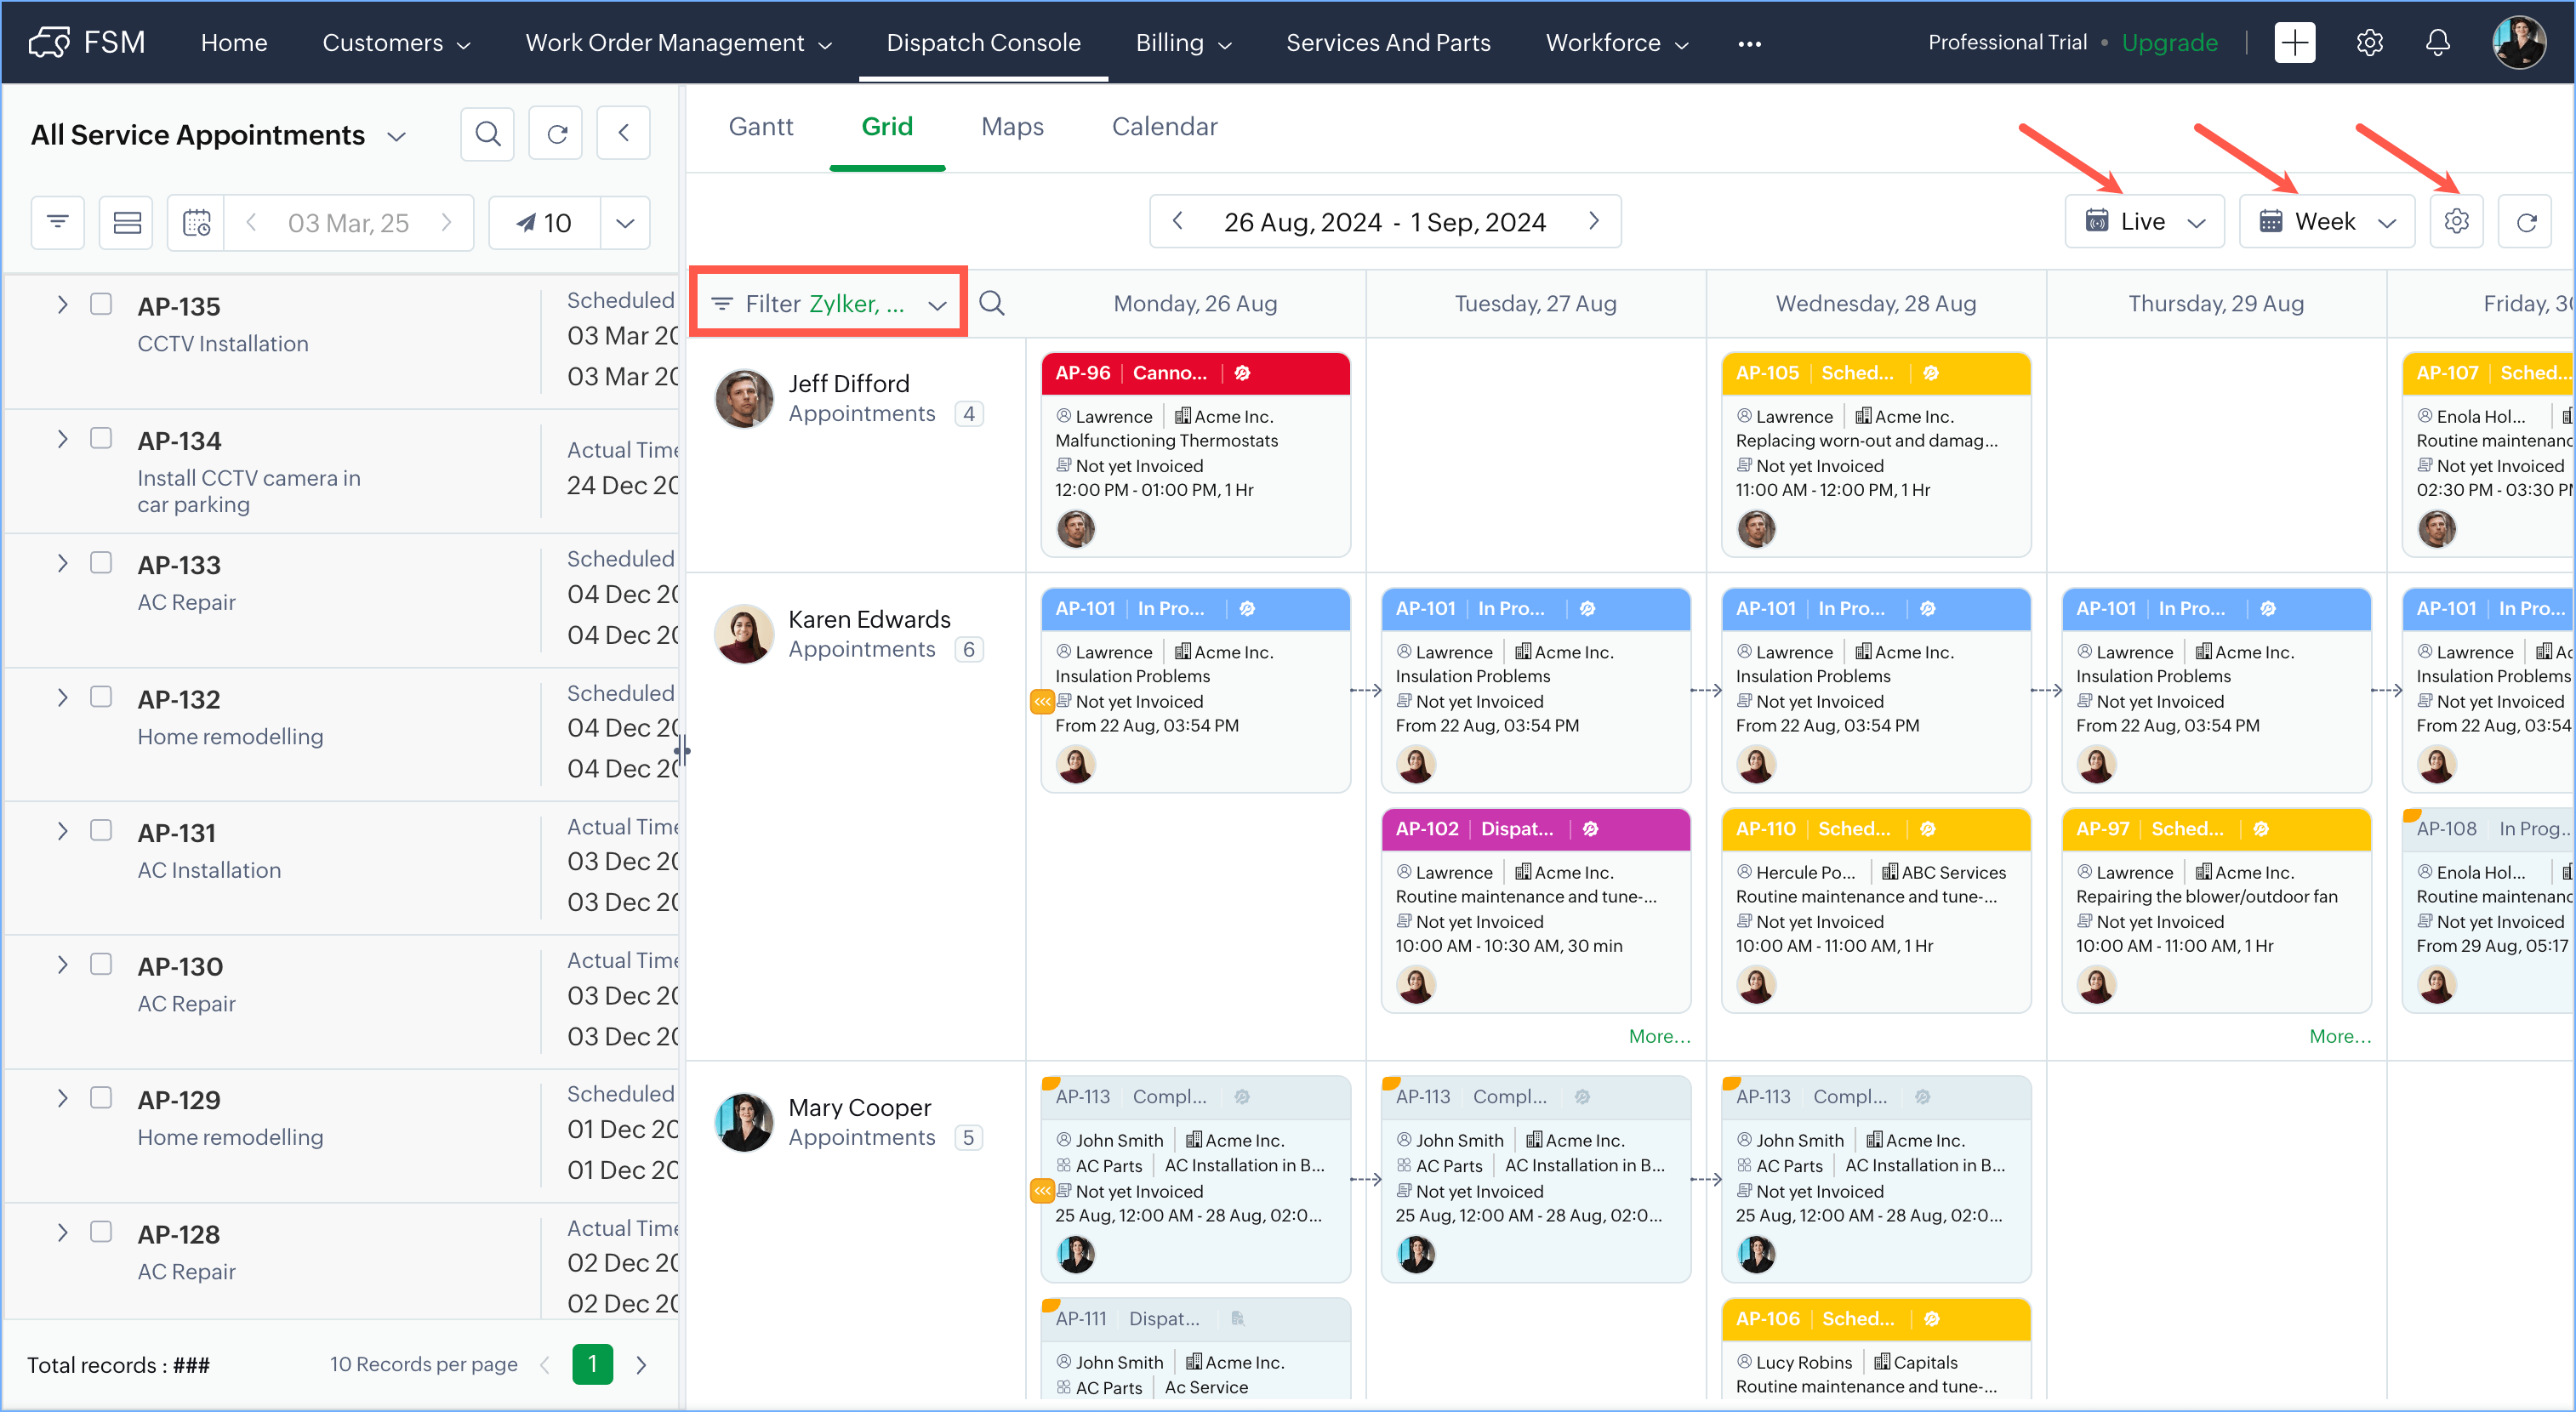
Task: Collapse the appointments panel with left chevron
Action: pos(623,134)
